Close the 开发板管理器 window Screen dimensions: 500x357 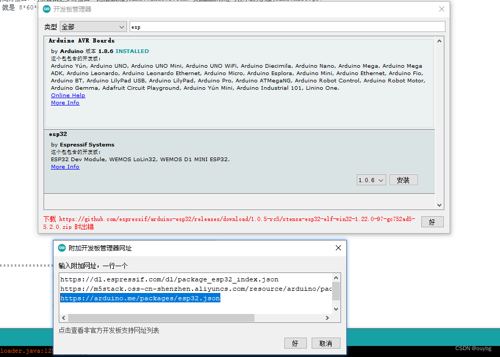(x=442, y=9)
